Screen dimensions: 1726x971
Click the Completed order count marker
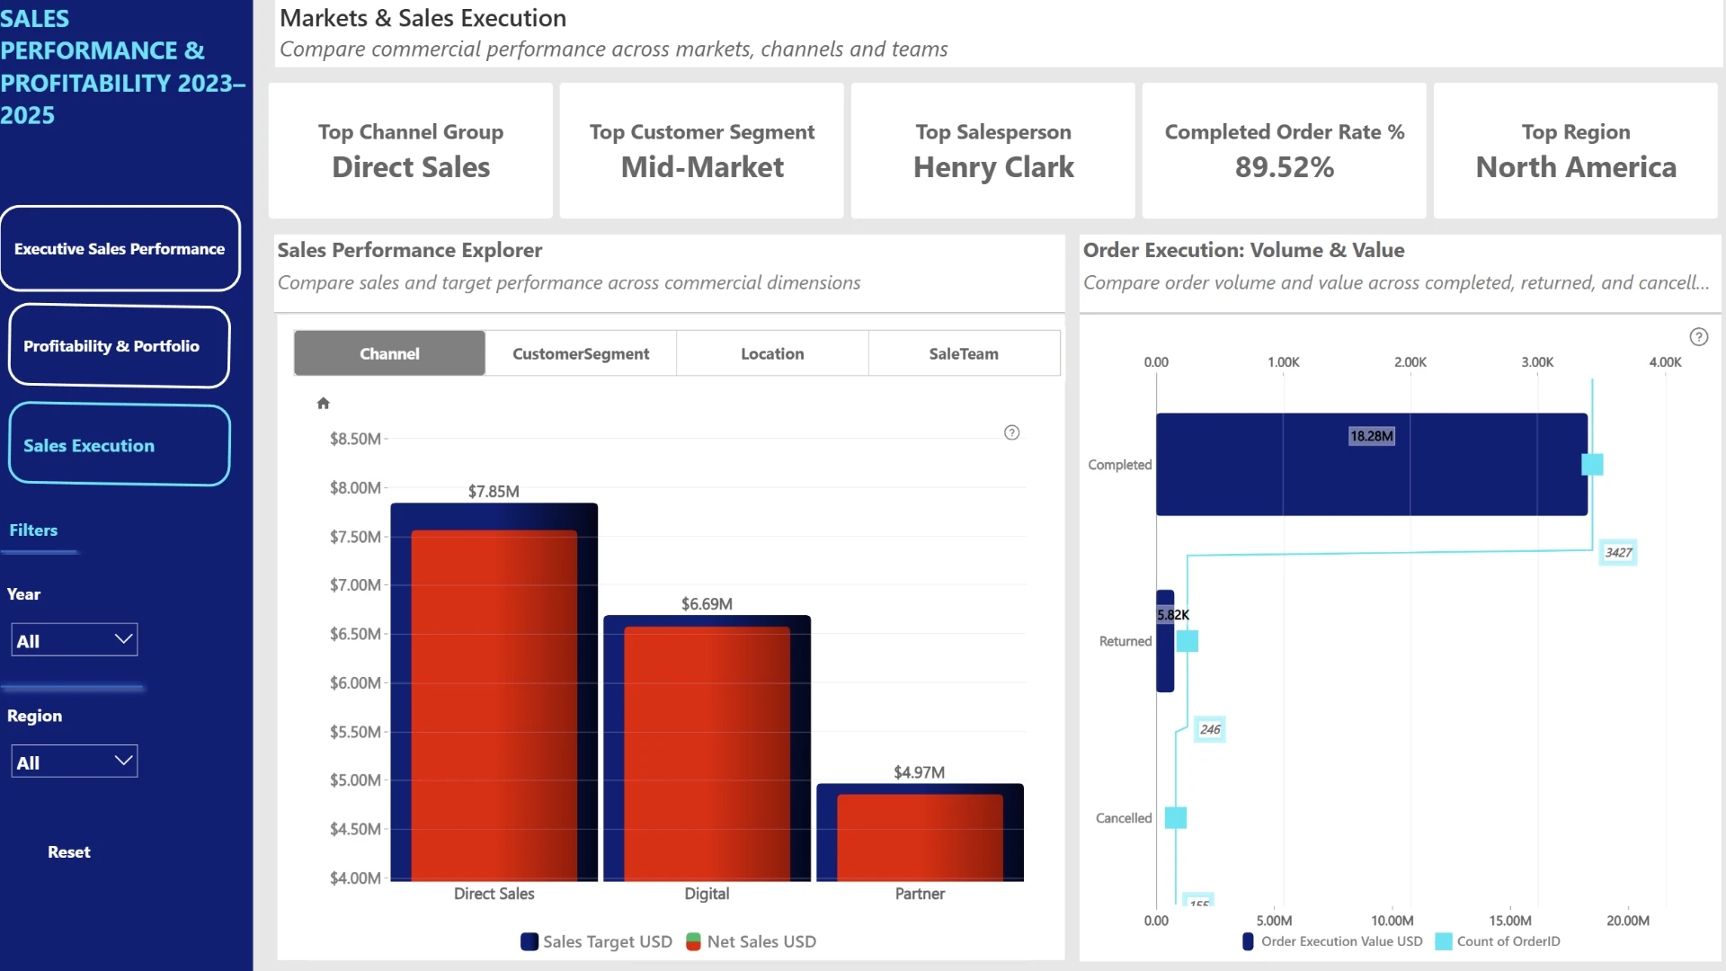click(1592, 465)
